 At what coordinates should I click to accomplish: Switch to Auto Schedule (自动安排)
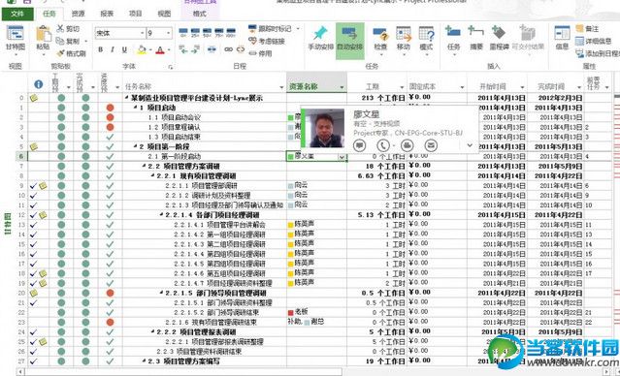tap(350, 41)
